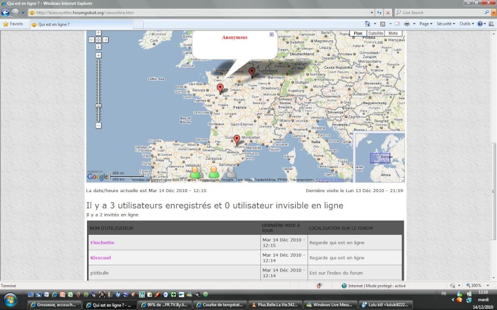This screenshot has height=310, width=497.
Task: Open the Help question mark menu
Action: tap(481, 24)
